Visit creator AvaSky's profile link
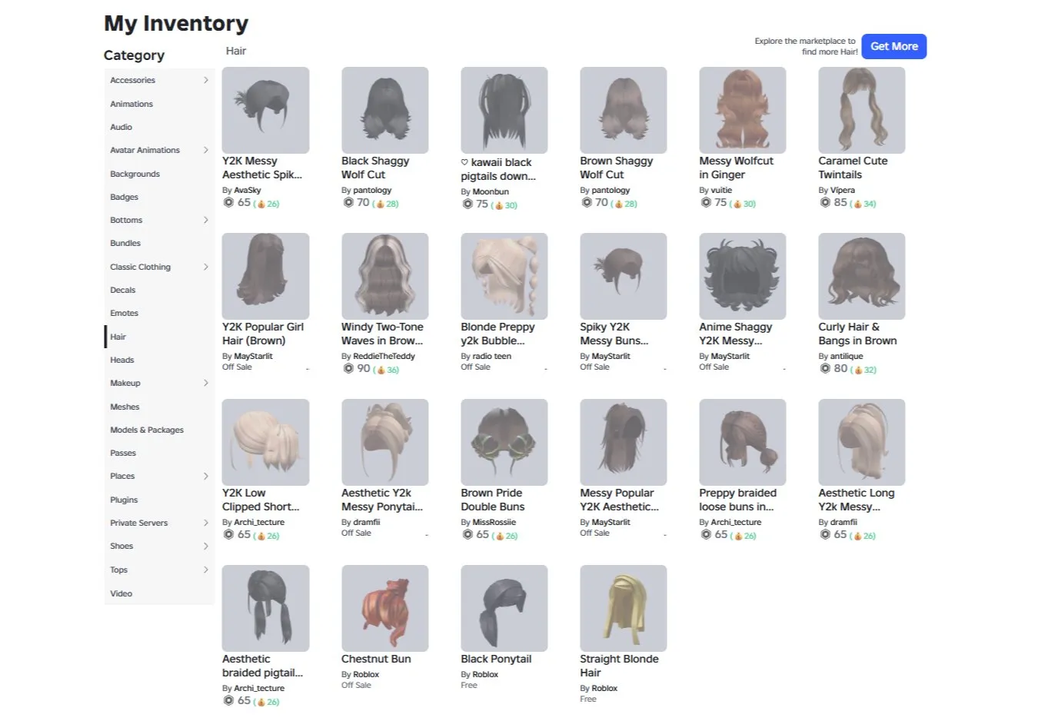 [x=248, y=190]
